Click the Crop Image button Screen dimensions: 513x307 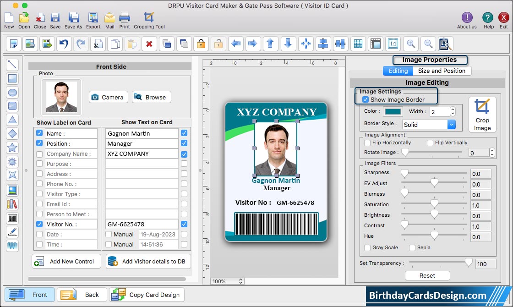tap(482, 115)
